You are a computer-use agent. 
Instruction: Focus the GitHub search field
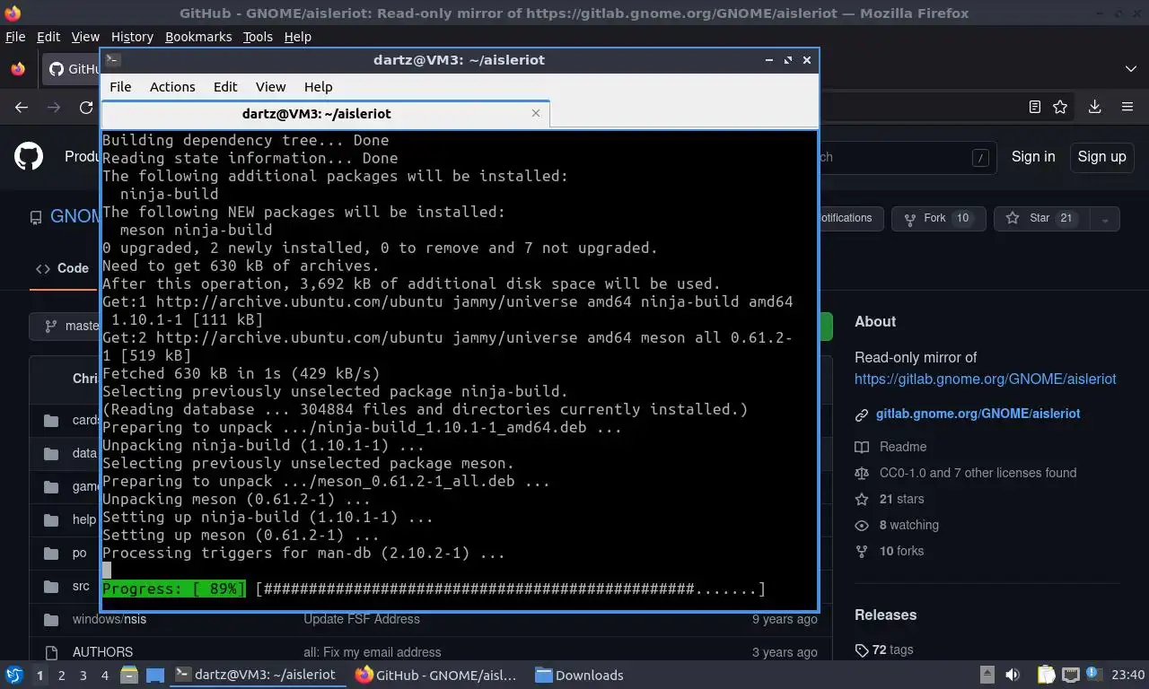[x=907, y=157]
